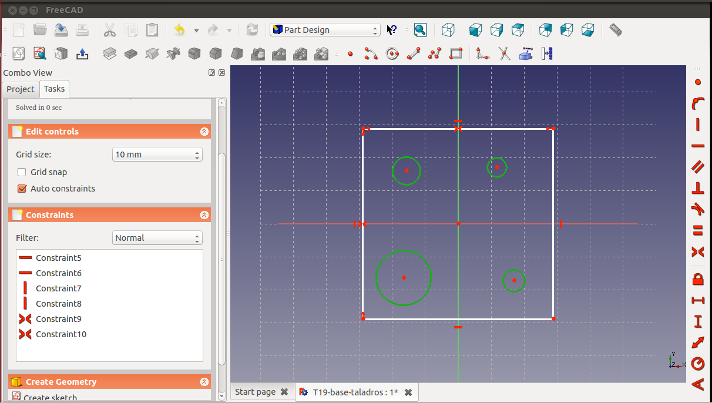Collapse the Edit controls section

pyautogui.click(x=204, y=132)
